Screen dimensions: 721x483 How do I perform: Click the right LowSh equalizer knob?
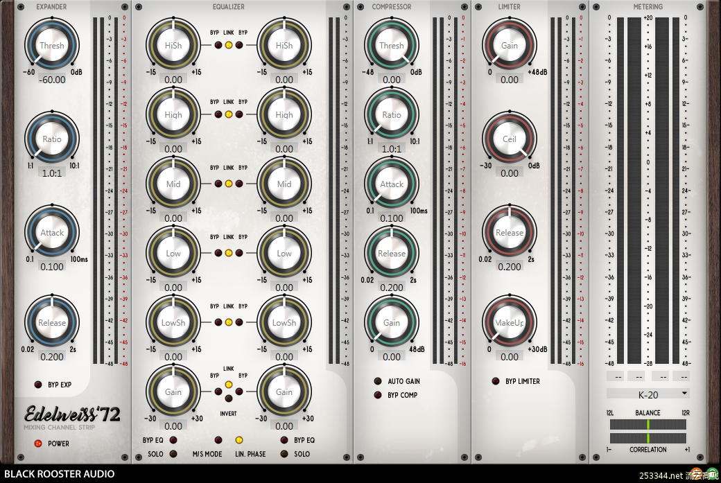click(x=284, y=323)
